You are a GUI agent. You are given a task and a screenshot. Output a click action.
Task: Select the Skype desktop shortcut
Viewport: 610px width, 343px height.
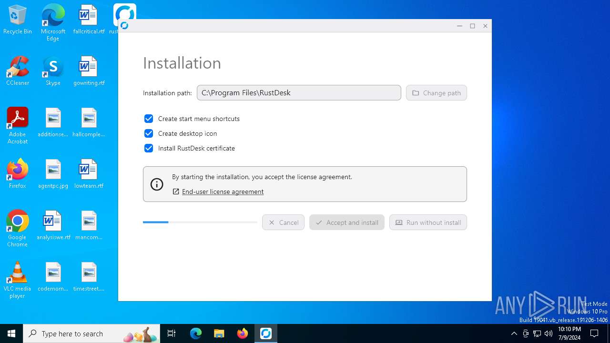pyautogui.click(x=53, y=71)
